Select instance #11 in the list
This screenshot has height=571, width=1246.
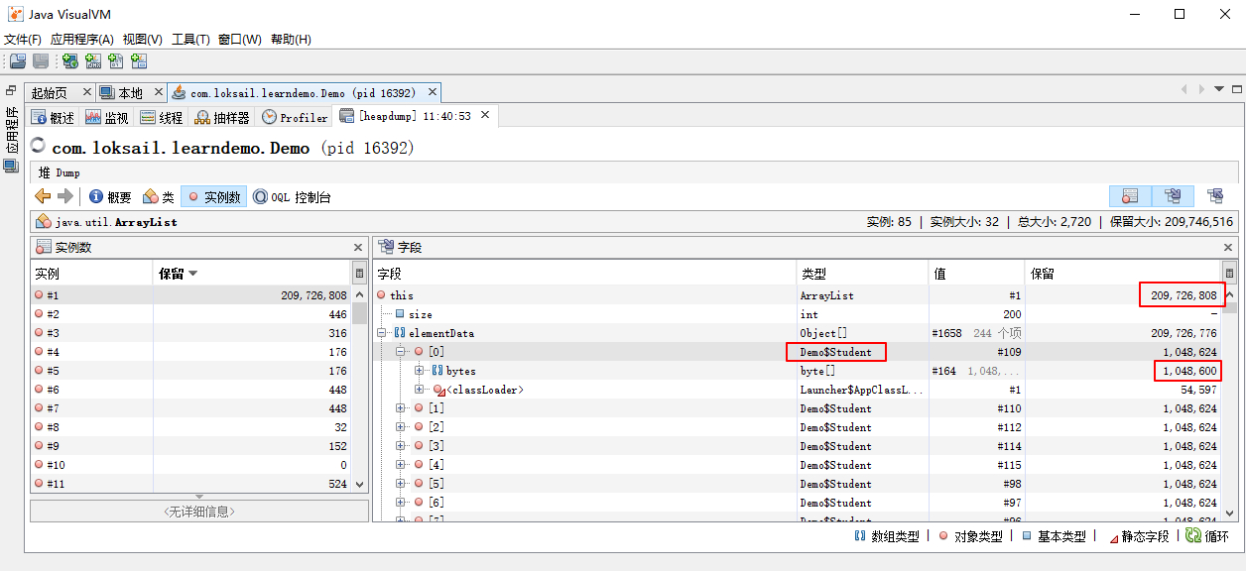(x=190, y=484)
